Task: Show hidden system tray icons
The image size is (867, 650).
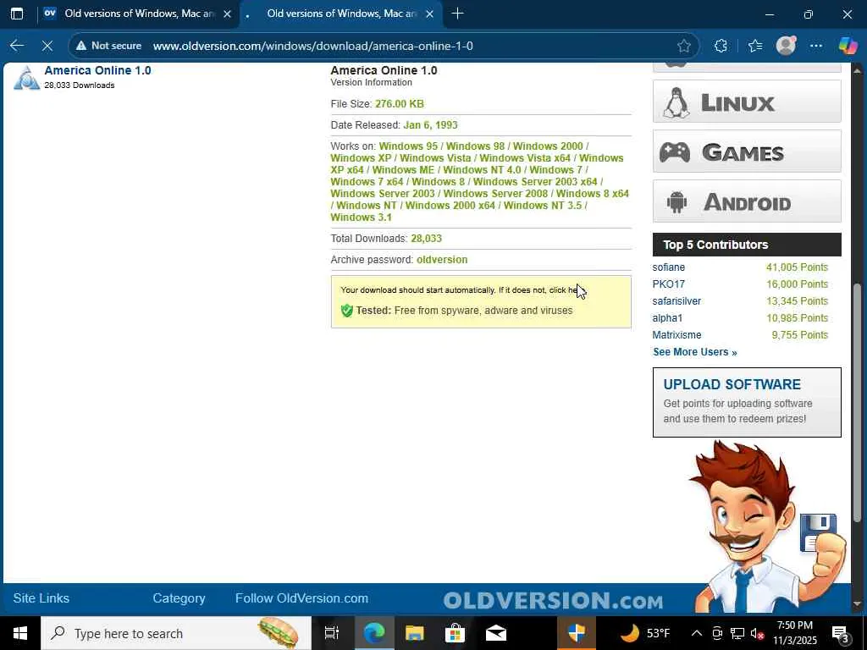Action: (x=697, y=633)
